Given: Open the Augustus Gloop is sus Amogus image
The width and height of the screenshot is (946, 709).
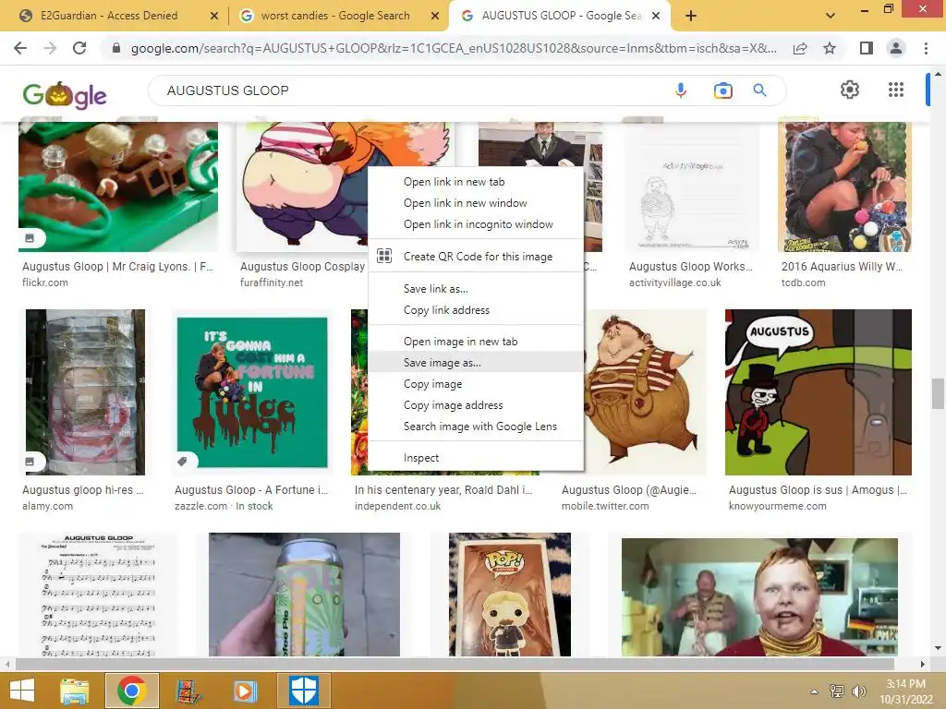Looking at the screenshot, I should (x=819, y=392).
